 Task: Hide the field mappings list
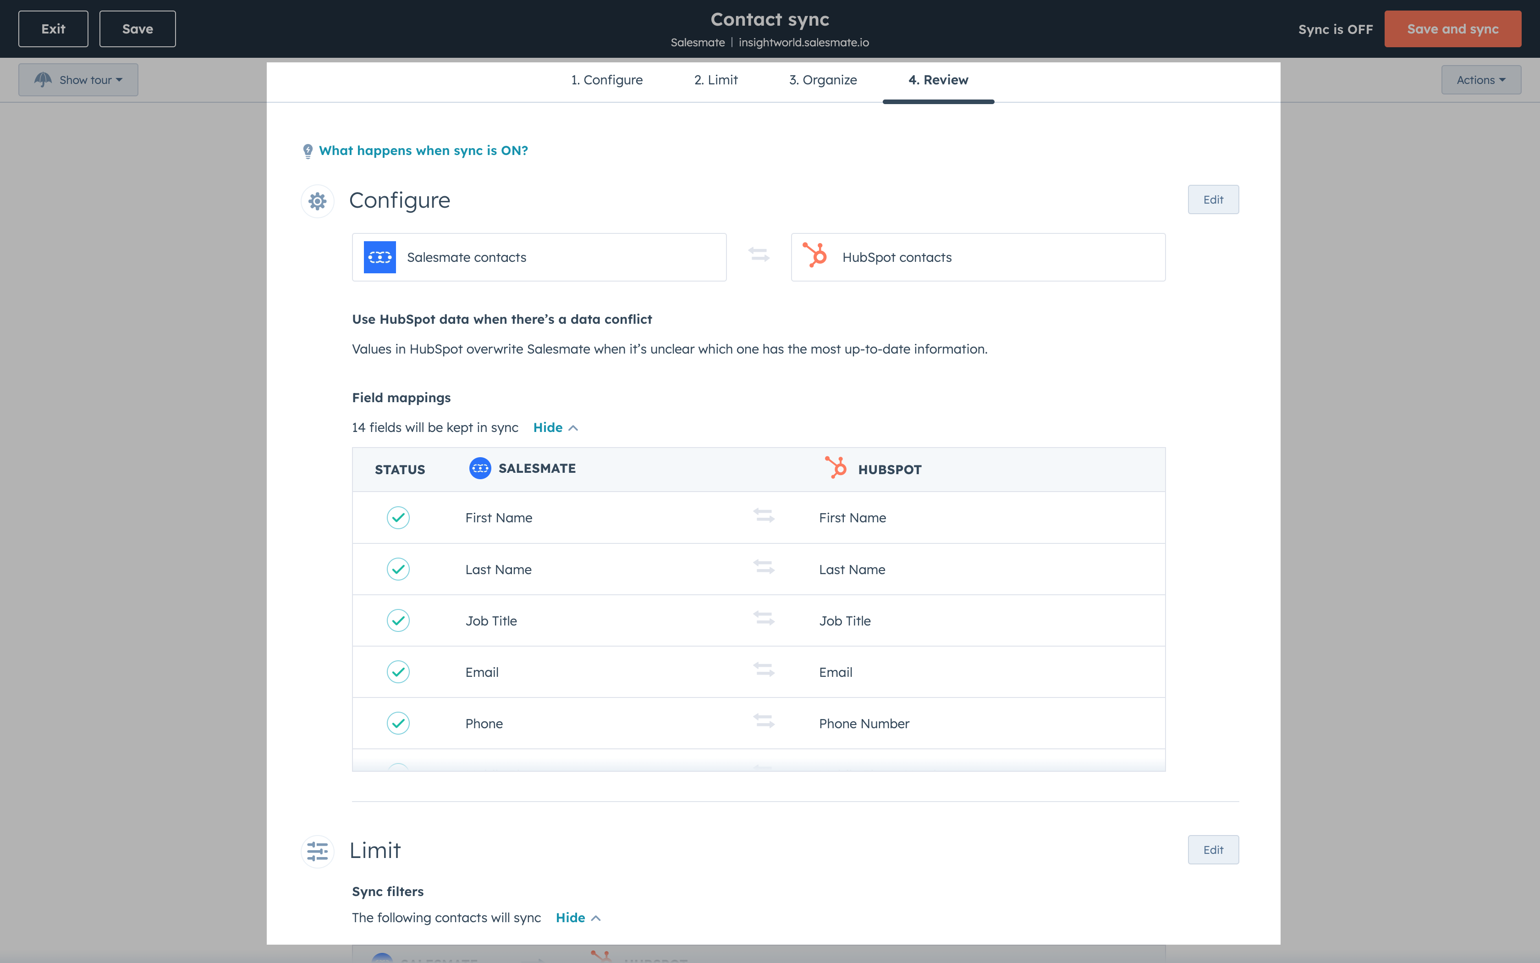click(555, 427)
